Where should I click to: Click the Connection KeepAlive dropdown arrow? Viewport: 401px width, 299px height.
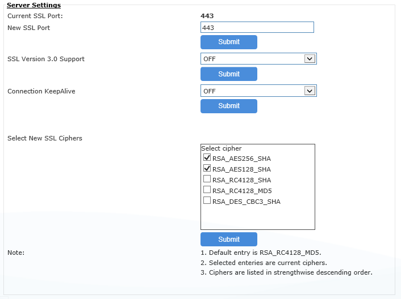coord(310,91)
